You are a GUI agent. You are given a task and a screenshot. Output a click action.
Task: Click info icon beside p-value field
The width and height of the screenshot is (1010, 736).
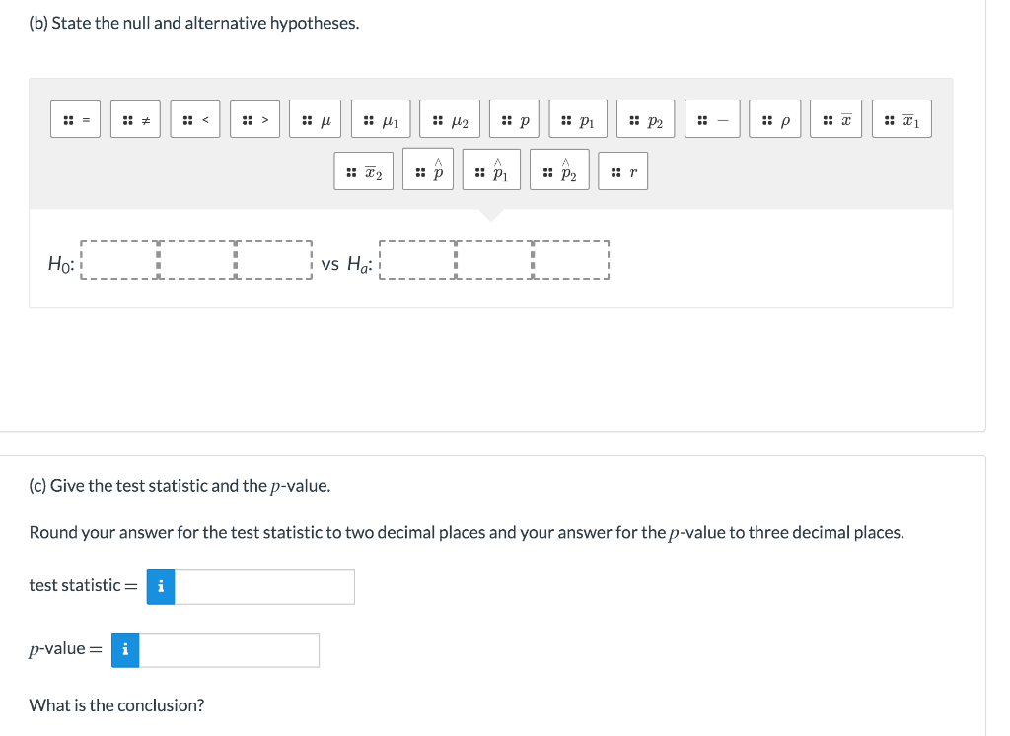point(125,650)
